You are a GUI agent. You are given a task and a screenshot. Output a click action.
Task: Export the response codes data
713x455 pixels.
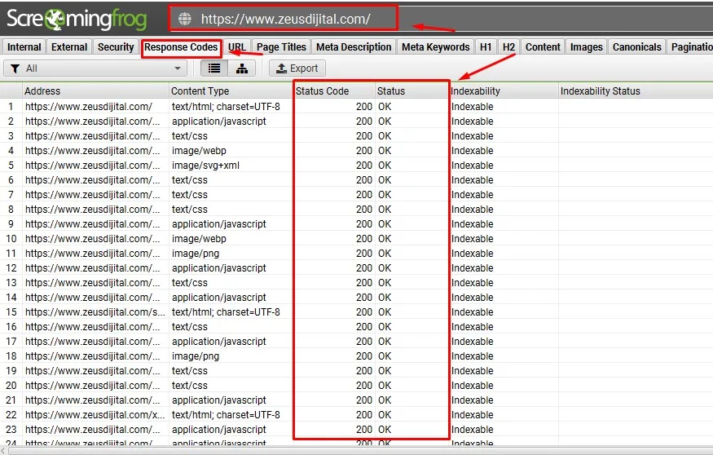[x=297, y=68]
